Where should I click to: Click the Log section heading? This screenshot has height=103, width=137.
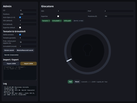[5, 84]
